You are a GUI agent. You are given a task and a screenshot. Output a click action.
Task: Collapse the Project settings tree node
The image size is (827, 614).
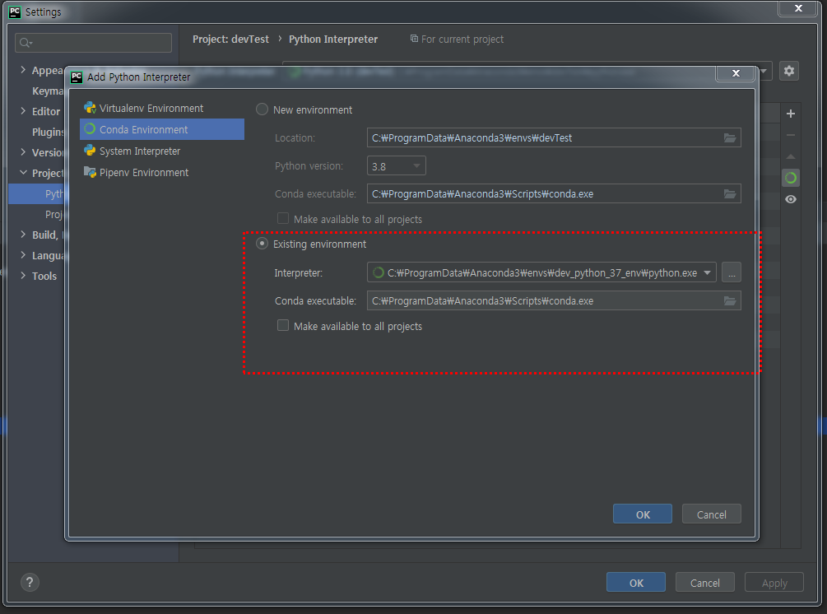[x=23, y=173]
